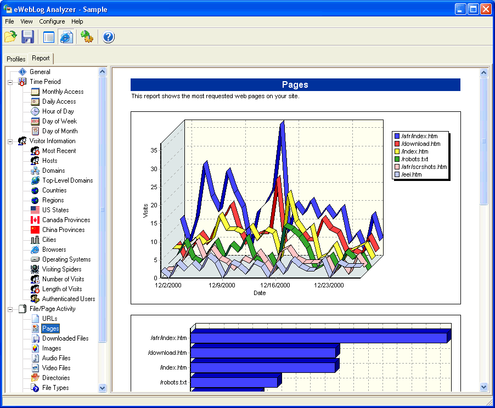Image resolution: width=495 pixels, height=408 pixels.
Task: Collapse the Time Period tree node
Action: click(10, 82)
